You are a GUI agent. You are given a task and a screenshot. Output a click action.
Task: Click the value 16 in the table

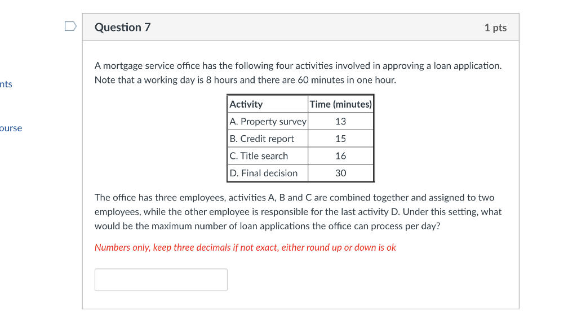340,155
